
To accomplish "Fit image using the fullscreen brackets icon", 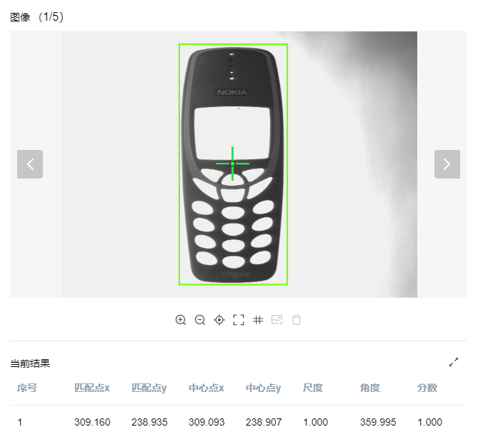I will (239, 320).
